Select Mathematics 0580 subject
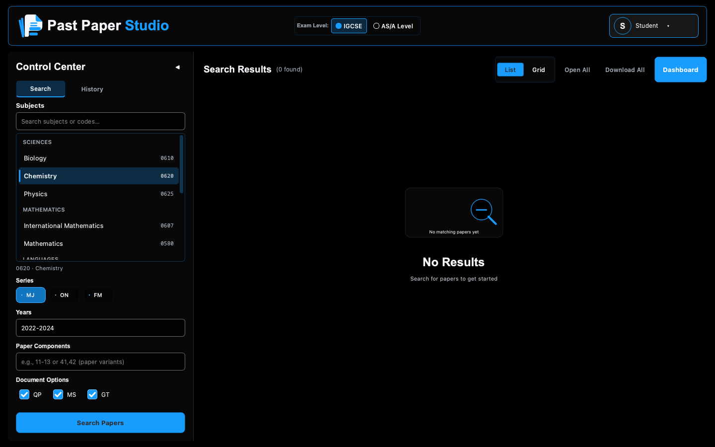Image resolution: width=715 pixels, height=447 pixels. (x=99, y=244)
